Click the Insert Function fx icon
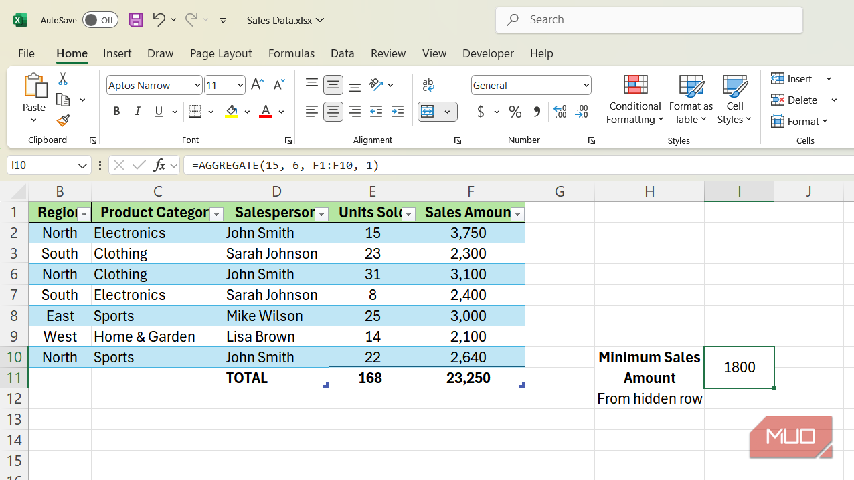The height and width of the screenshot is (480, 854). (x=159, y=165)
